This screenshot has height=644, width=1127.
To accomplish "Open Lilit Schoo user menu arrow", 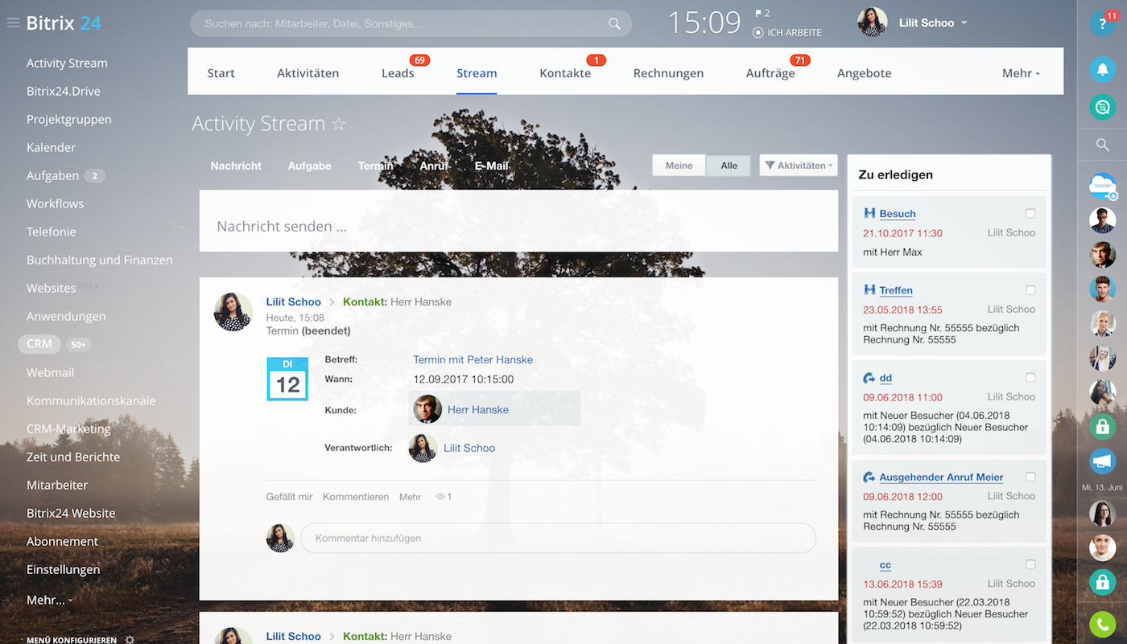I will [964, 23].
